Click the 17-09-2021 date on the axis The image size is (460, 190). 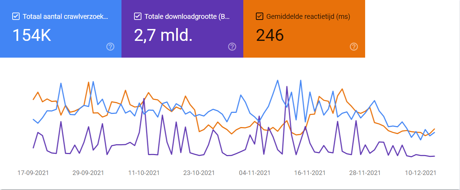pyautogui.click(x=33, y=173)
